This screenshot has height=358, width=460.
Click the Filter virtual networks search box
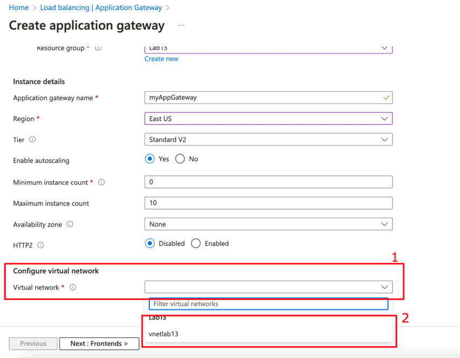(x=268, y=304)
